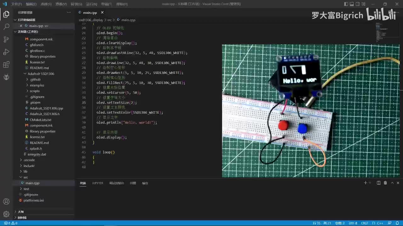Open the Search view in activity bar
The image size is (403, 226).
point(6,27)
